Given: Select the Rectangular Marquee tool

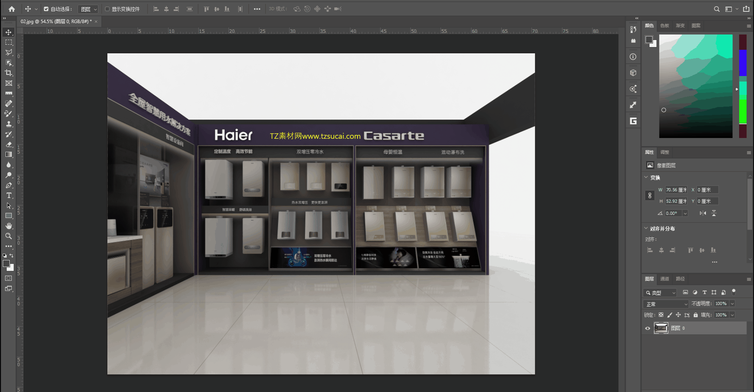Looking at the screenshot, I should pyautogui.click(x=9, y=42).
